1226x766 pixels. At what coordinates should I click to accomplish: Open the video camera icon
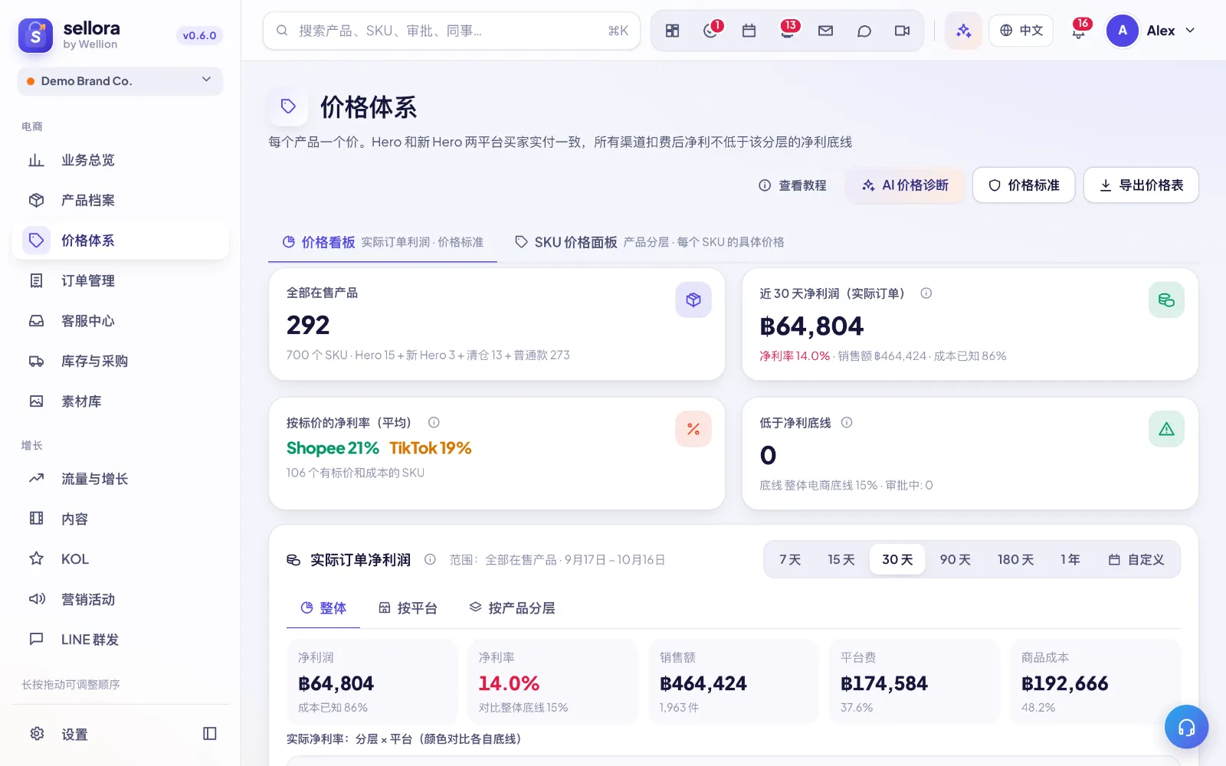point(902,31)
